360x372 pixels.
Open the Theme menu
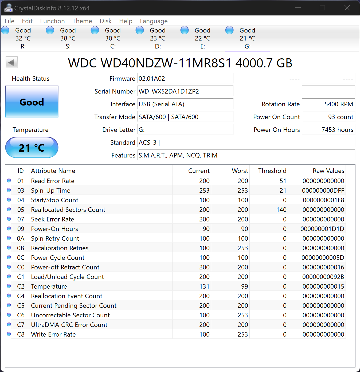click(x=82, y=21)
